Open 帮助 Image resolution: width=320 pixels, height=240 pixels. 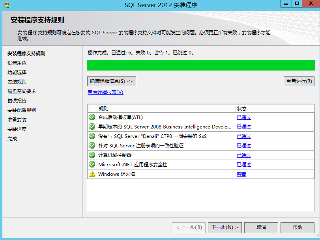[x=297, y=227]
